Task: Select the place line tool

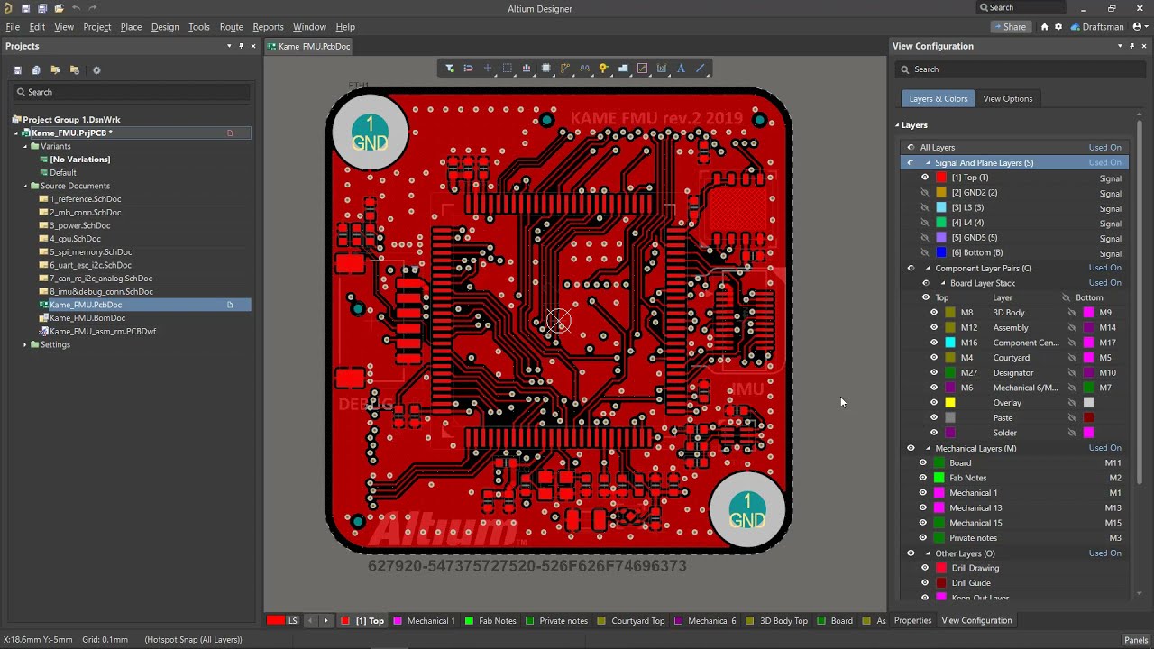Action: pyautogui.click(x=700, y=69)
